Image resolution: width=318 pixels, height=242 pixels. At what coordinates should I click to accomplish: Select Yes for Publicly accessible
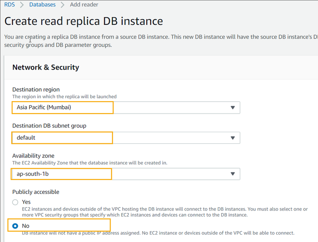click(x=15, y=202)
